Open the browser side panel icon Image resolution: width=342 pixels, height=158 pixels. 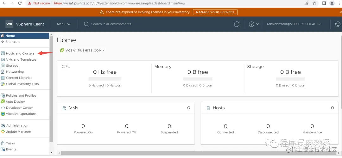click(324, 3)
